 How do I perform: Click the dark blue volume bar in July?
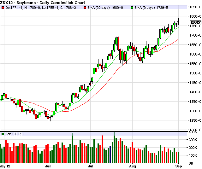110,154
